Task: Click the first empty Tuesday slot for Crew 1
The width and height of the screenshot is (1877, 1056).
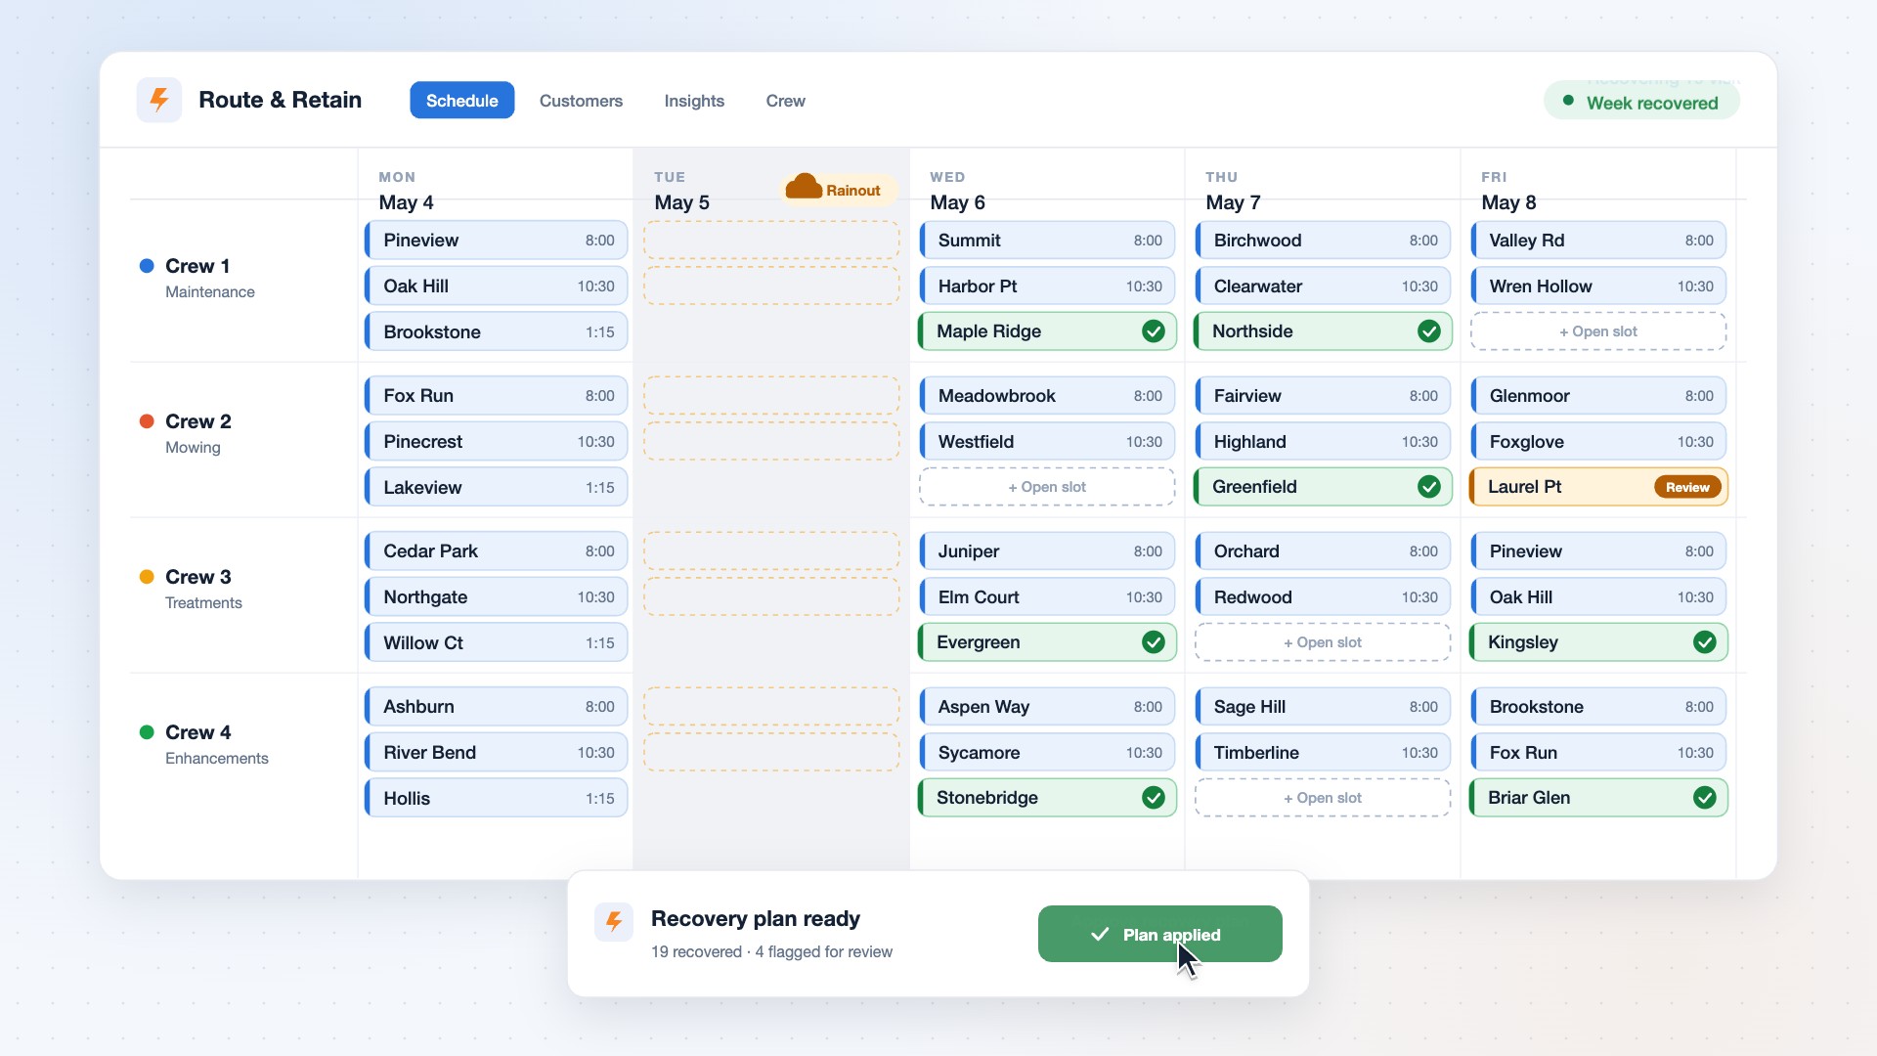Action: [x=771, y=241]
